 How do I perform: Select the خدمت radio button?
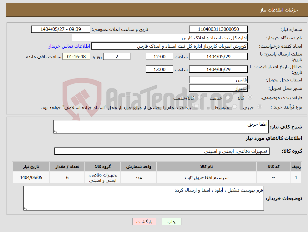tap(228, 97)
